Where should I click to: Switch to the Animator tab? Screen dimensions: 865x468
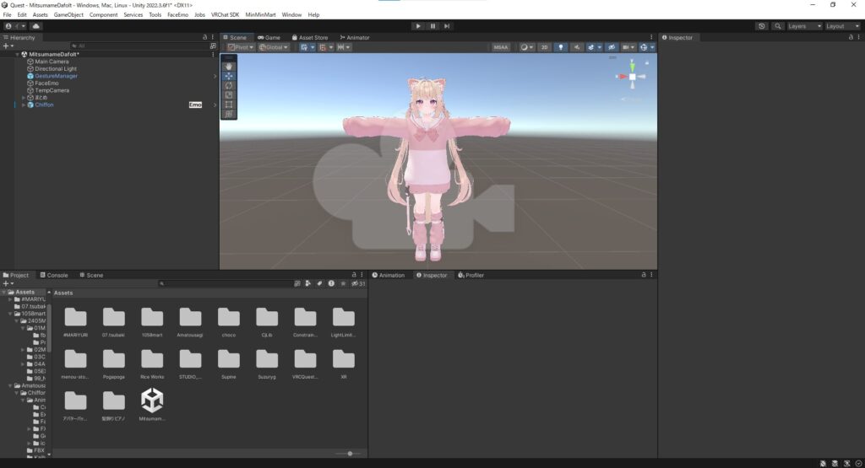coord(354,37)
